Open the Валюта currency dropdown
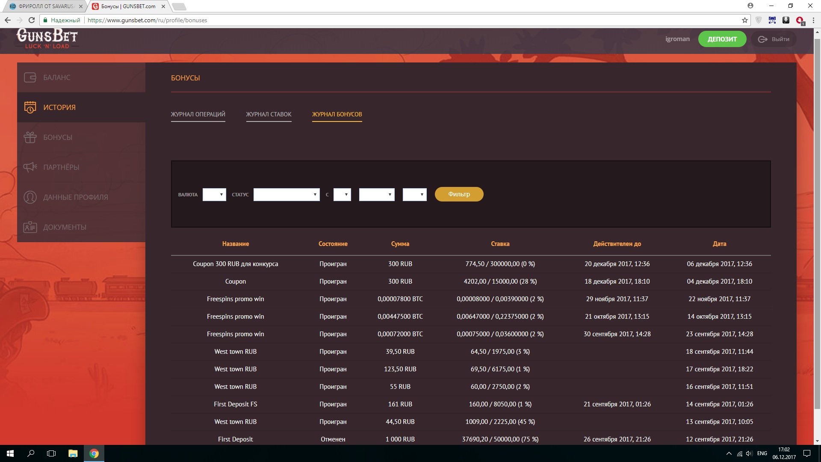 coord(214,195)
